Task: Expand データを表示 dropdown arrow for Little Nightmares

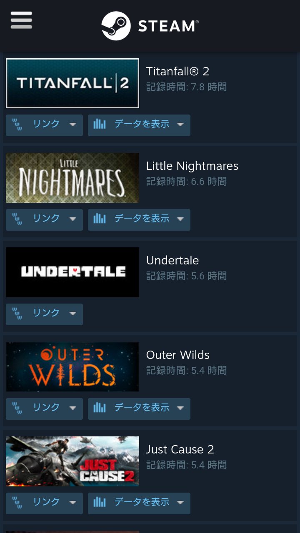Action: [180, 219]
